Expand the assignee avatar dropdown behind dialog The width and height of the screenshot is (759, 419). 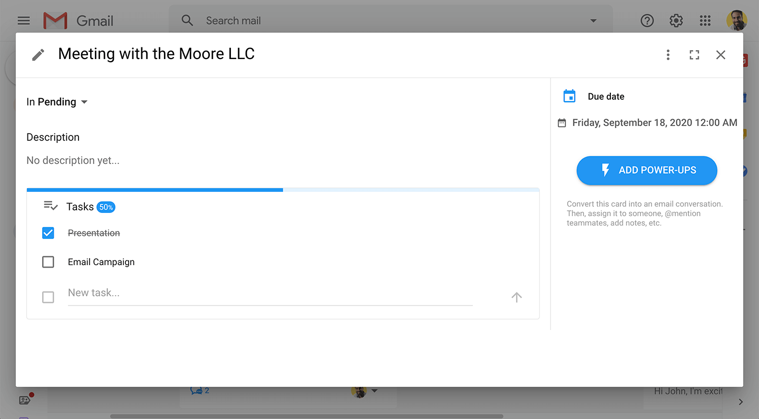(375, 391)
